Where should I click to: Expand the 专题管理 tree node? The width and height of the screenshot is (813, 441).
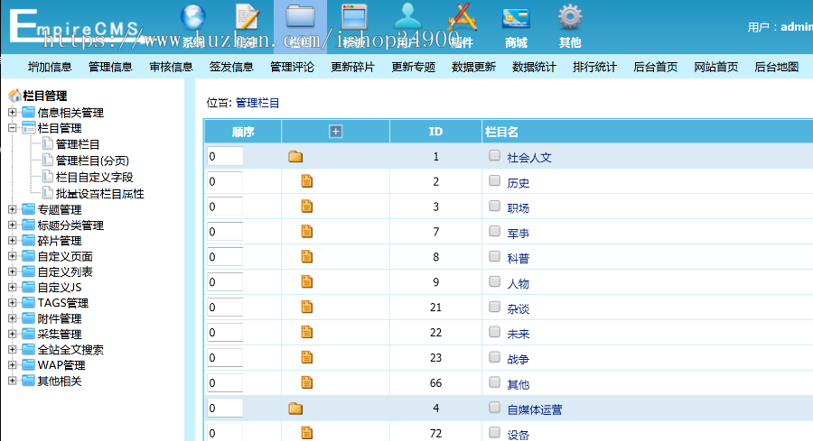point(13,209)
